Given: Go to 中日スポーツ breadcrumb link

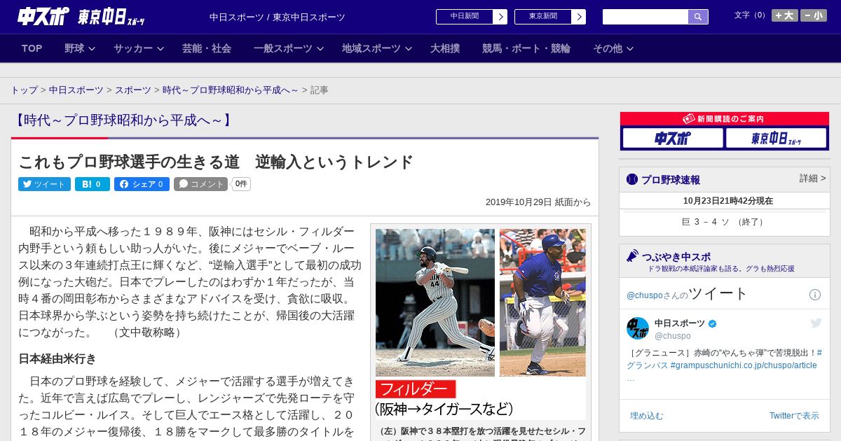Looking at the screenshot, I should tap(76, 90).
